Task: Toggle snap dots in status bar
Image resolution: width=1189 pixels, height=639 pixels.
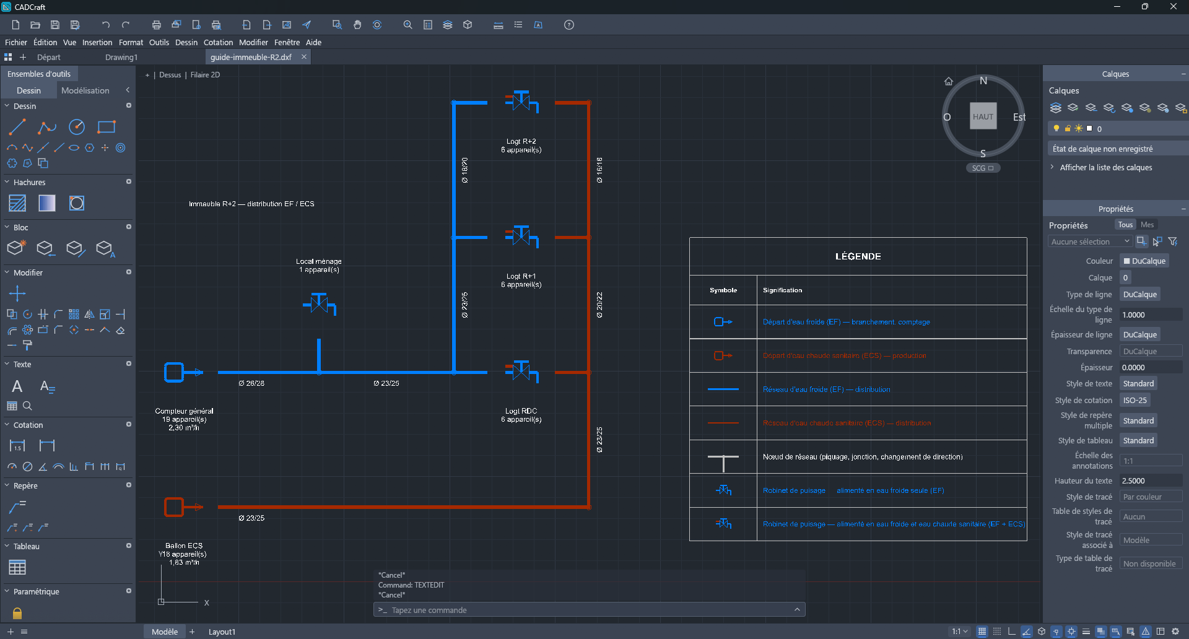Action: (x=997, y=632)
